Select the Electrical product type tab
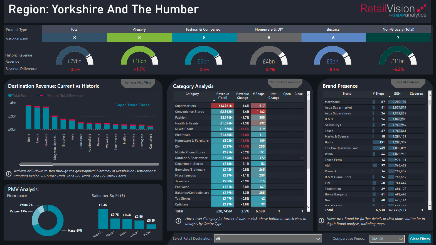 (x=333, y=29)
